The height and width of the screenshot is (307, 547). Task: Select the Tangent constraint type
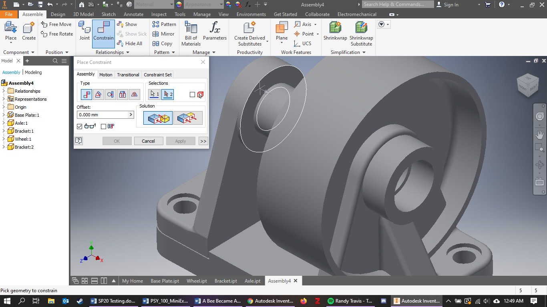pos(111,94)
